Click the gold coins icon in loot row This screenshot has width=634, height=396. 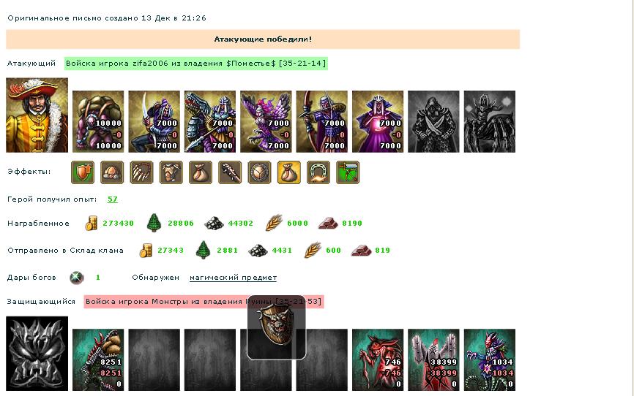pyautogui.click(x=92, y=224)
